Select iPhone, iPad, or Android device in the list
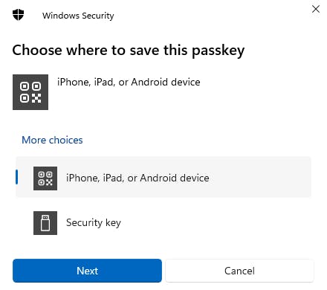Screen dimensions: 327x290 (163, 177)
